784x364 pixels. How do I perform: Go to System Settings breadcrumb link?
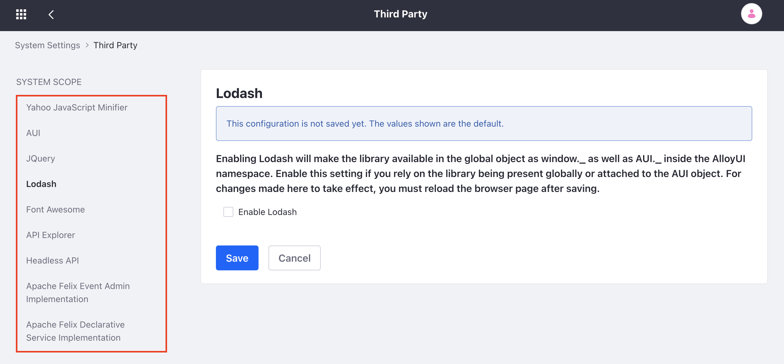click(x=48, y=45)
